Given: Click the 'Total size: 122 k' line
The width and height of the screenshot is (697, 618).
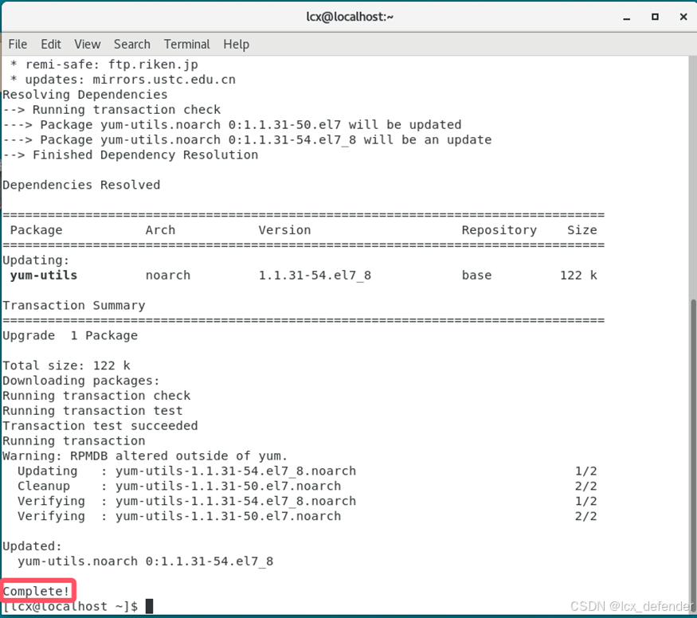Looking at the screenshot, I should tap(67, 366).
